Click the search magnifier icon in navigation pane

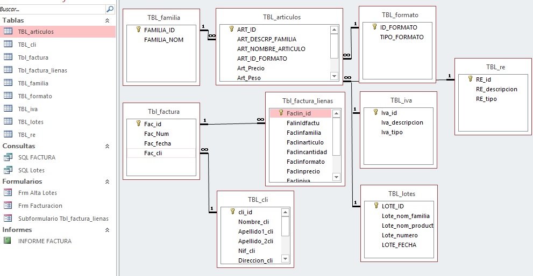(x=110, y=9)
